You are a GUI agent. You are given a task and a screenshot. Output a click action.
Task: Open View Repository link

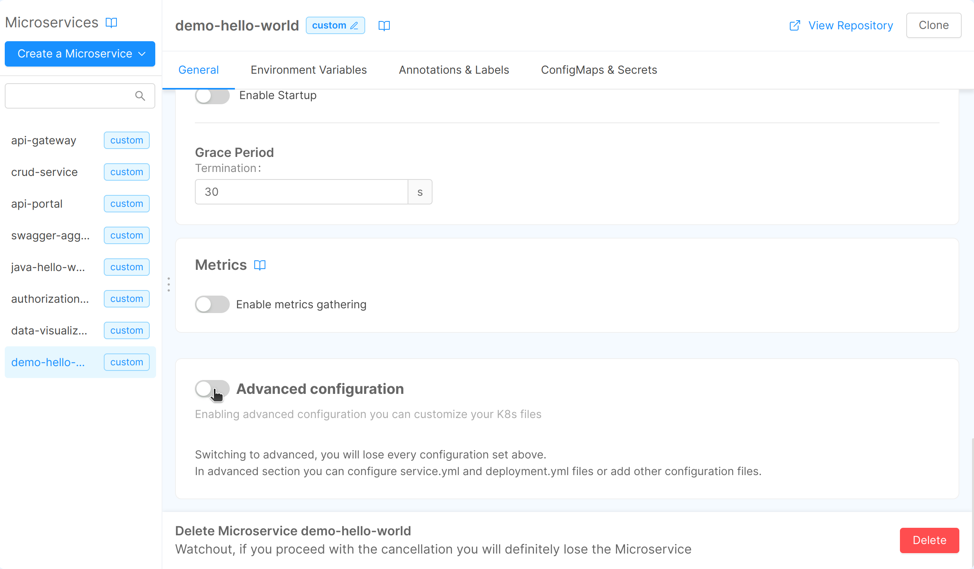pos(850,25)
